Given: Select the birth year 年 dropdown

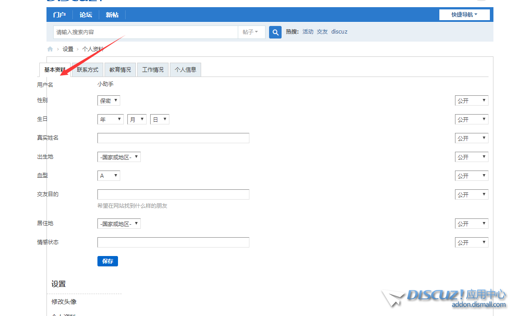Looking at the screenshot, I should 110,120.
